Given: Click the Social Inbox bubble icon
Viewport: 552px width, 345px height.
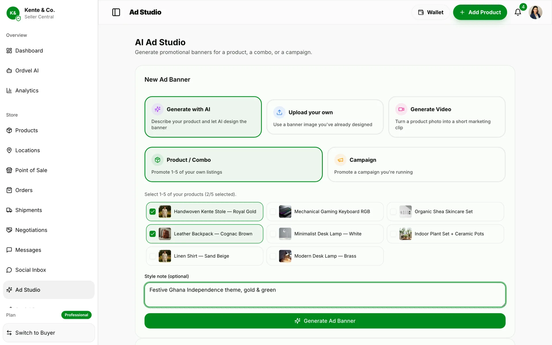Looking at the screenshot, I should 9,270.
